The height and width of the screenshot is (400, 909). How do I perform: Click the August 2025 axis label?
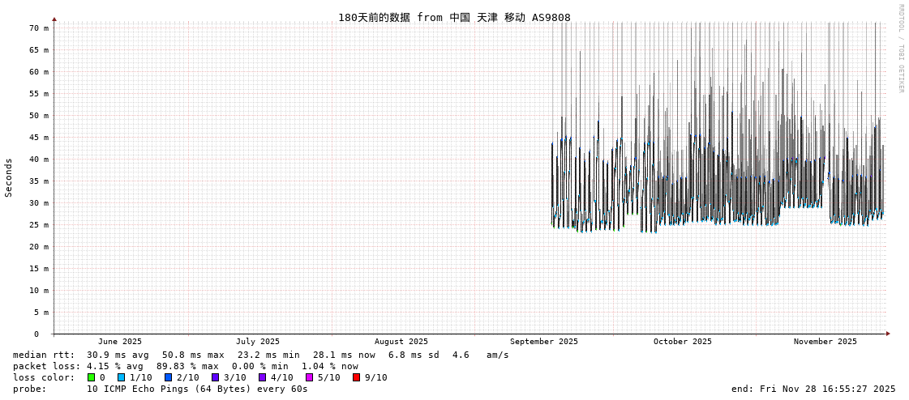pyautogui.click(x=401, y=342)
